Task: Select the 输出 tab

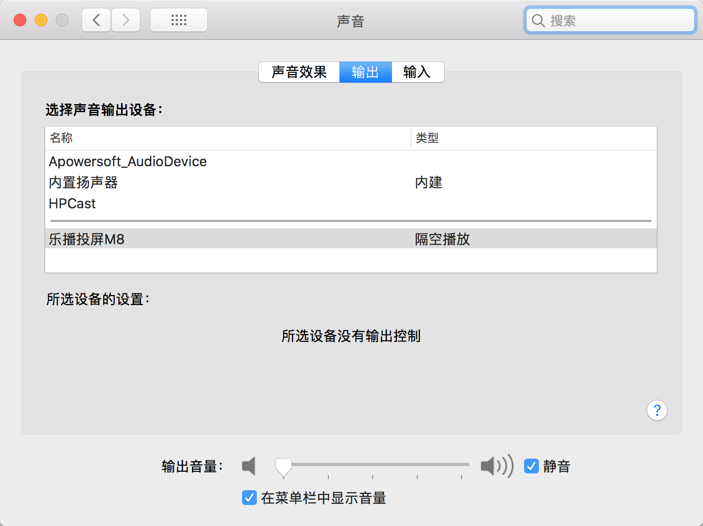Action: tap(366, 72)
